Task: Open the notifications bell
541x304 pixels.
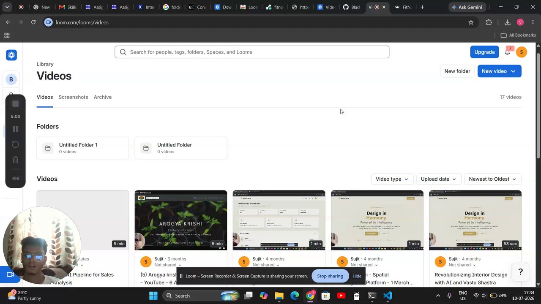Action: 508,52
